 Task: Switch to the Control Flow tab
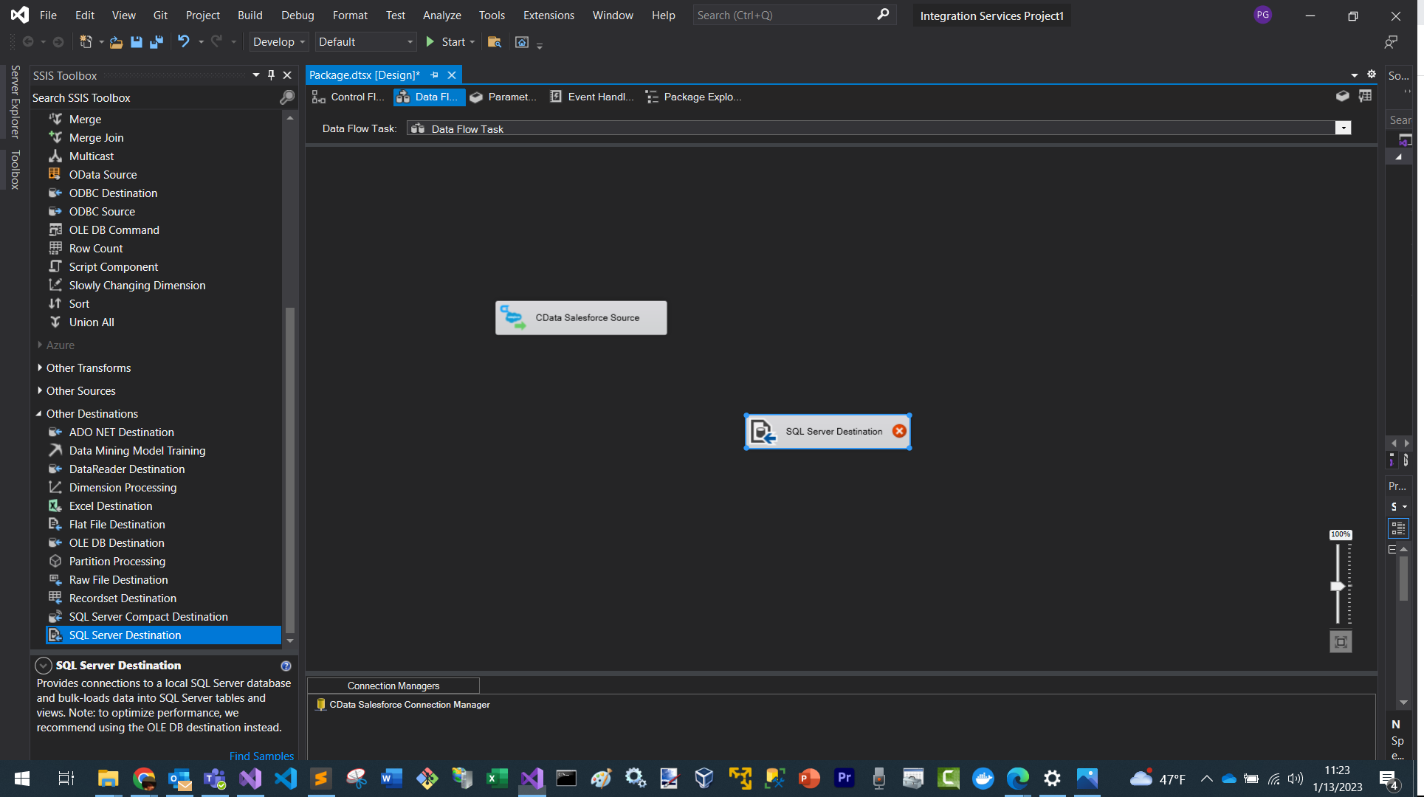coord(348,97)
